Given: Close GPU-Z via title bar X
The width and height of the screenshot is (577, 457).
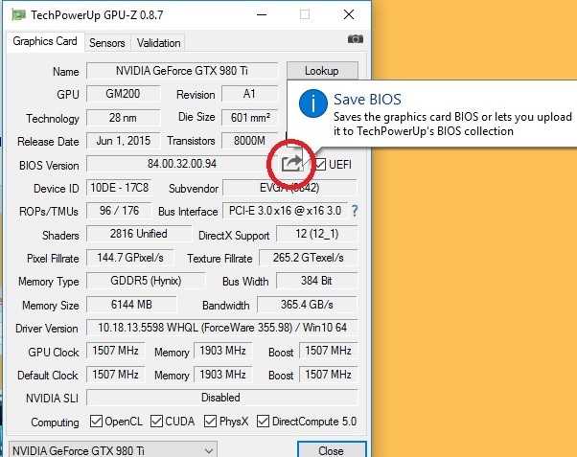Looking at the screenshot, I should [349, 14].
